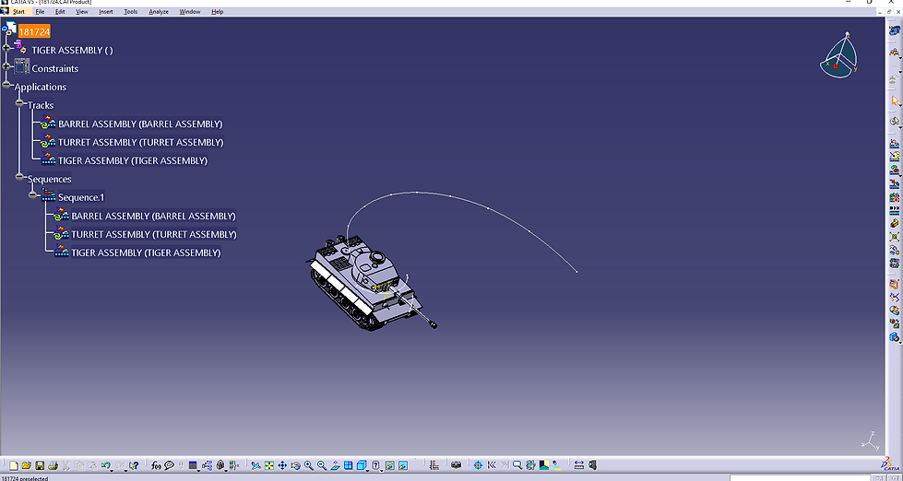Screen dimensions: 903x481
Task: Click the Zoom Out magnifier
Action: (322, 465)
